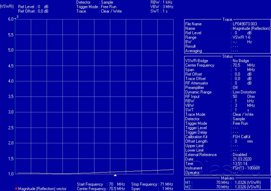Click the RF Attenuator row
This screenshot has height=191, width=271.
point(218,83)
